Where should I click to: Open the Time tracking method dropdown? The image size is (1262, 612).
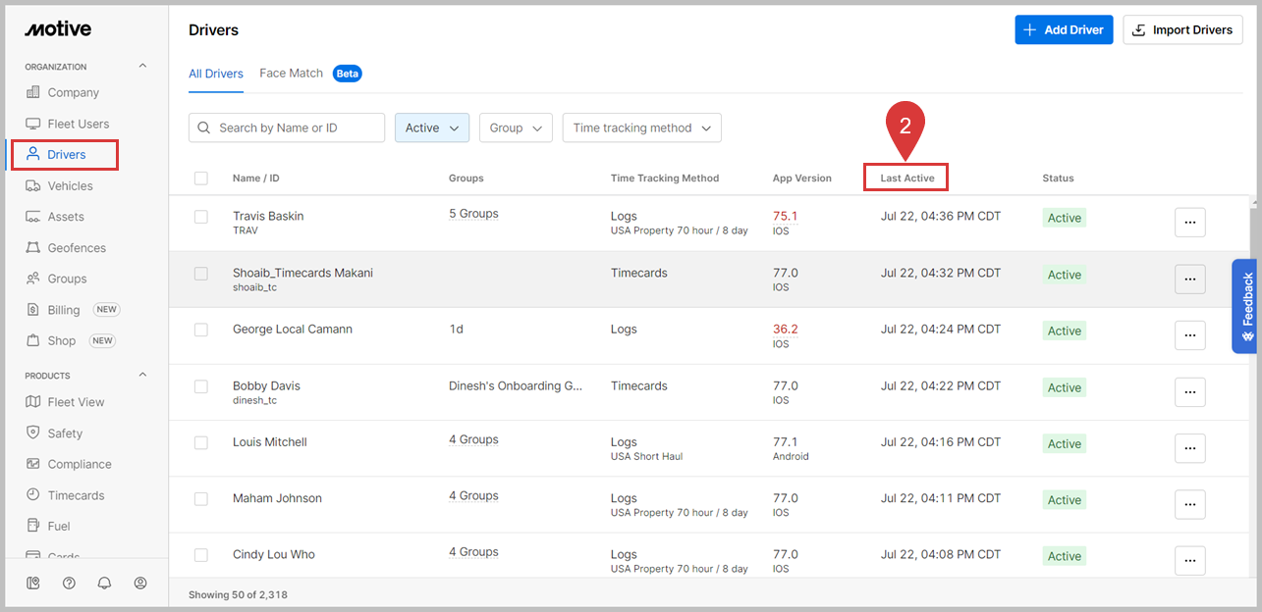642,127
